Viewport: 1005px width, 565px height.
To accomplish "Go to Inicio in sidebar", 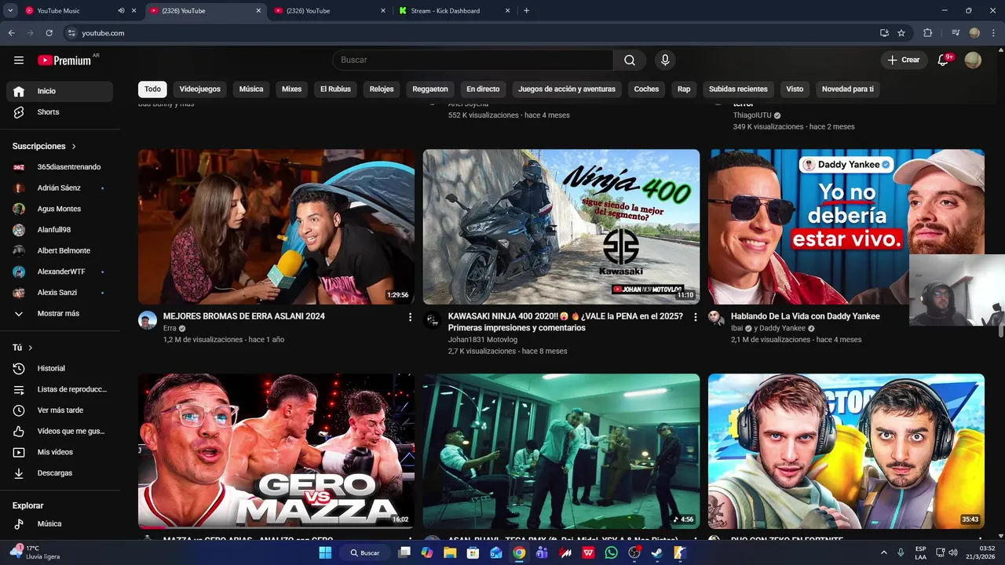I will point(60,91).
